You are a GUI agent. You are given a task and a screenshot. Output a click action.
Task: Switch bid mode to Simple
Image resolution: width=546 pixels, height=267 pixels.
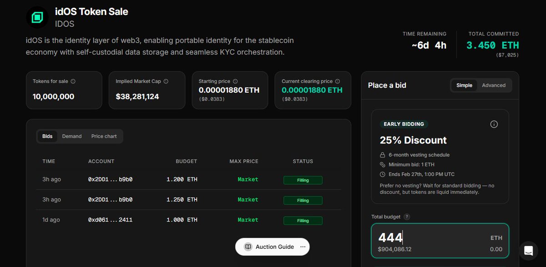[465, 85]
